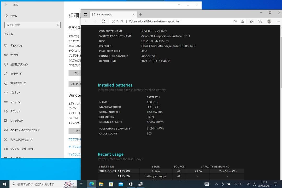Click the Recent usage heading

pos(111,154)
